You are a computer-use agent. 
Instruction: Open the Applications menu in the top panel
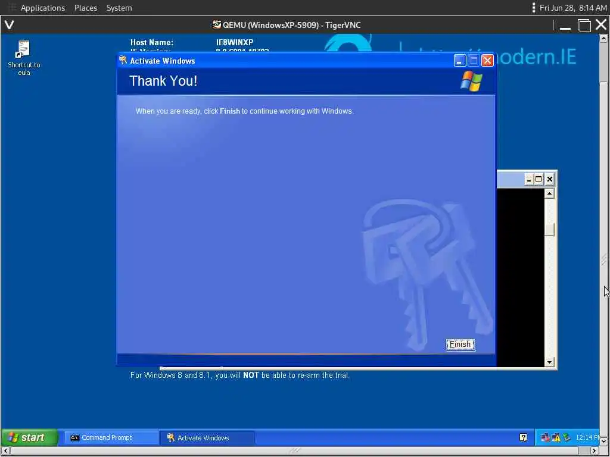[43, 8]
